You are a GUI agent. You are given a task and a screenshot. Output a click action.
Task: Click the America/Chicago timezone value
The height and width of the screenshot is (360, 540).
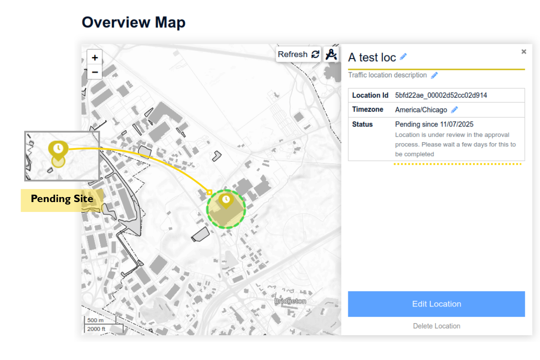[x=421, y=110]
